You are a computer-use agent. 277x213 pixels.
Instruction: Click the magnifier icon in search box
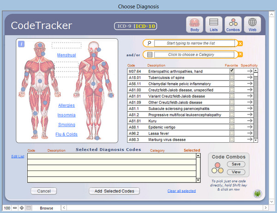pos(149,43)
